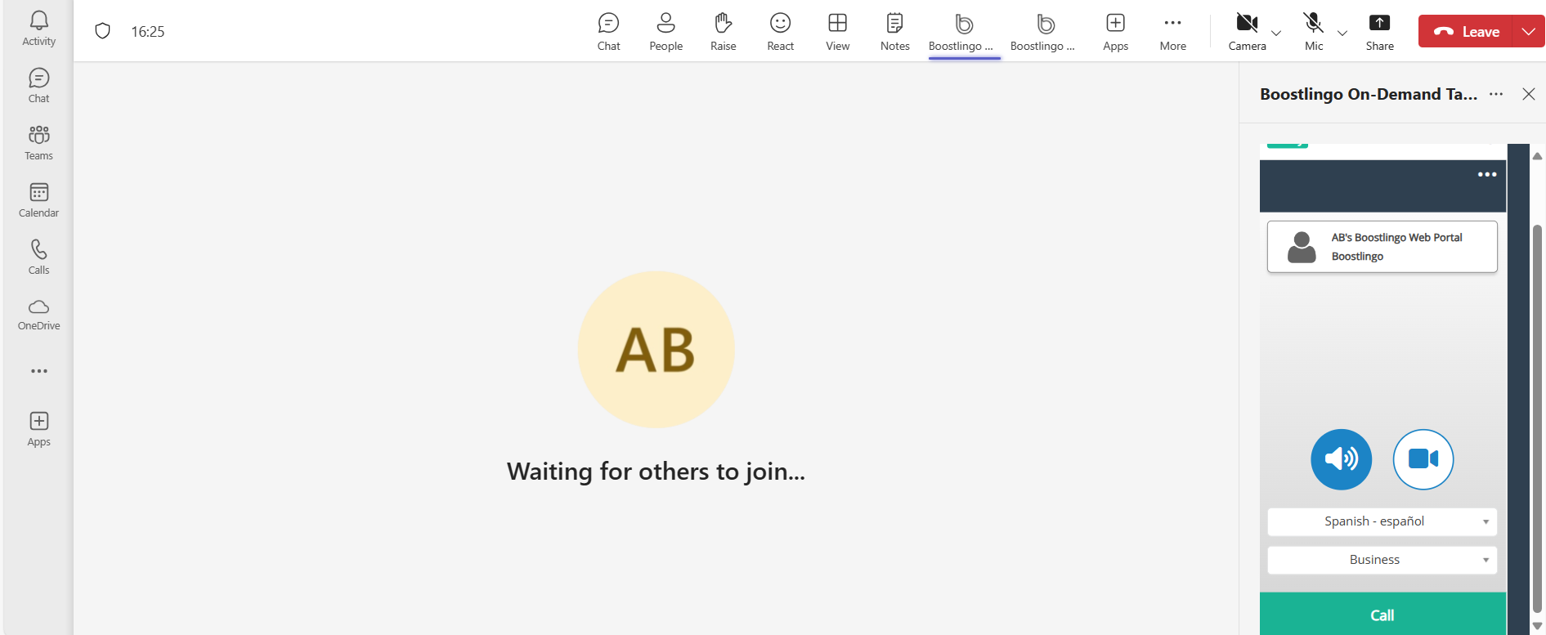Unmute the Mic
This screenshot has width=1546, height=635.
pyautogui.click(x=1313, y=32)
